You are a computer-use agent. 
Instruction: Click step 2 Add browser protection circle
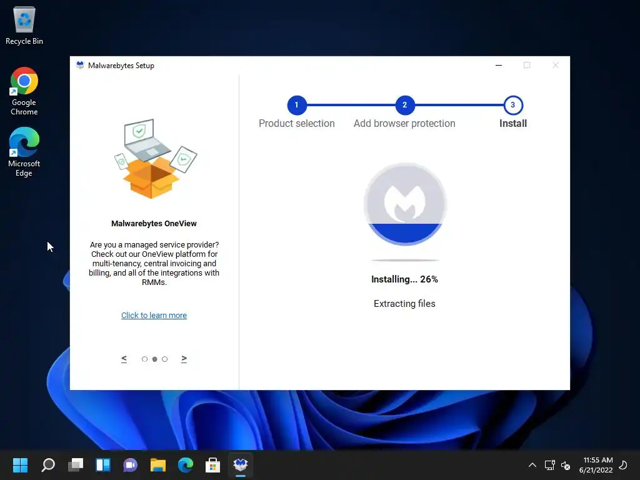(404, 105)
